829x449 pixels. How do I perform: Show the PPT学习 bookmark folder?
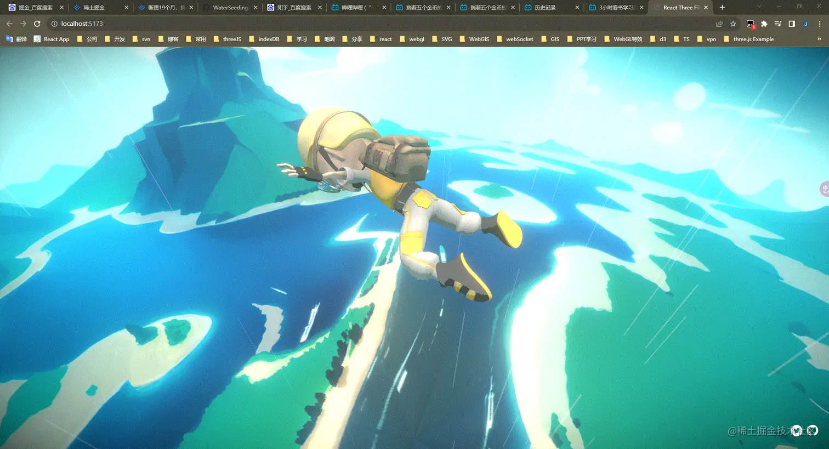[x=581, y=39]
